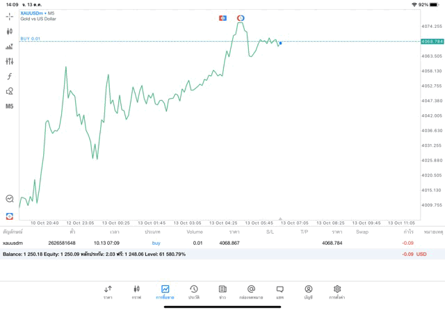Open the drawing shapes tool
Viewport: 445px width, 311px height.
[9, 91]
